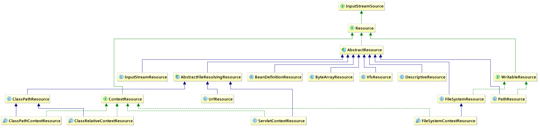This screenshot has height=130, width=540.
Task: Click the FileSystemResource class icon
Action: coord(441,99)
